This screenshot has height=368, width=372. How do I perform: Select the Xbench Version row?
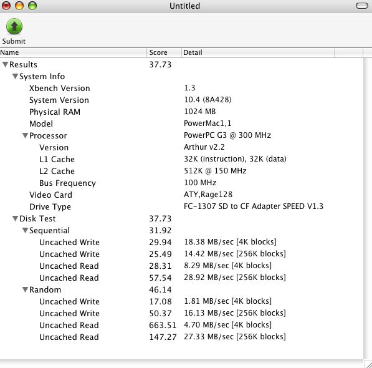(x=181, y=88)
